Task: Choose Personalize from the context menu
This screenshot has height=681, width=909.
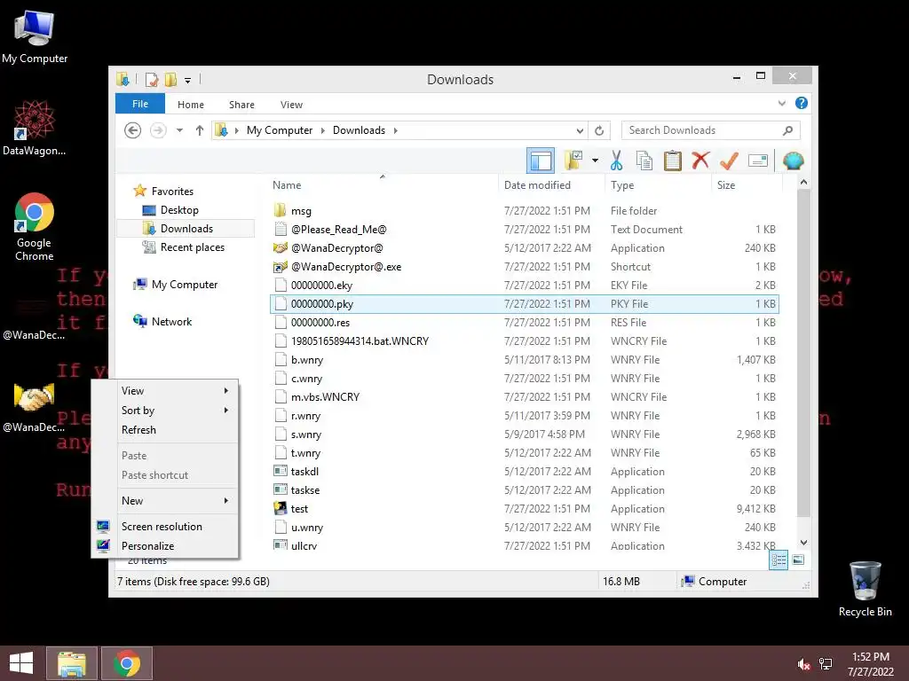Action: coord(164,546)
